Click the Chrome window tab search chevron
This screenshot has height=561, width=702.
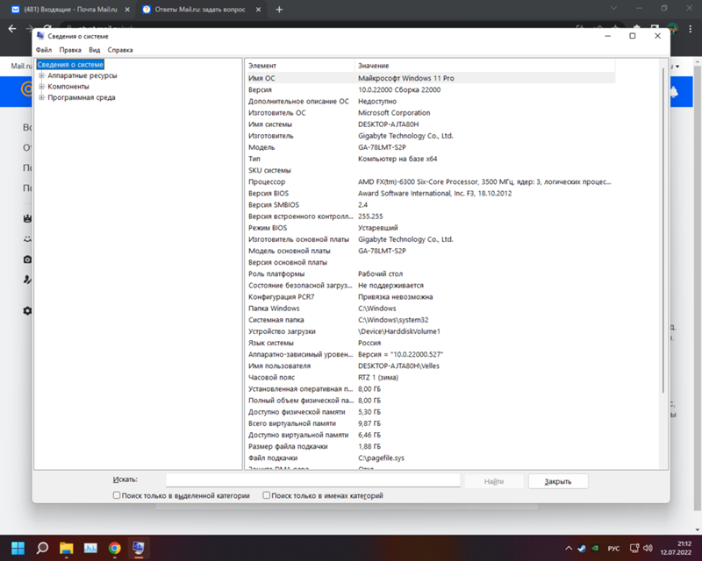613,8
